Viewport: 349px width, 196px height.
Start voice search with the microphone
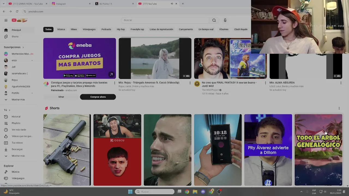point(225,20)
